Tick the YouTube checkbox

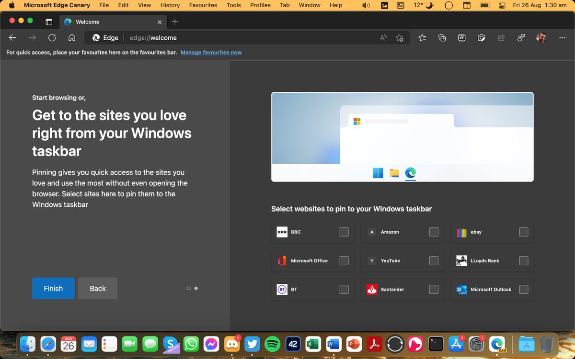(434, 261)
